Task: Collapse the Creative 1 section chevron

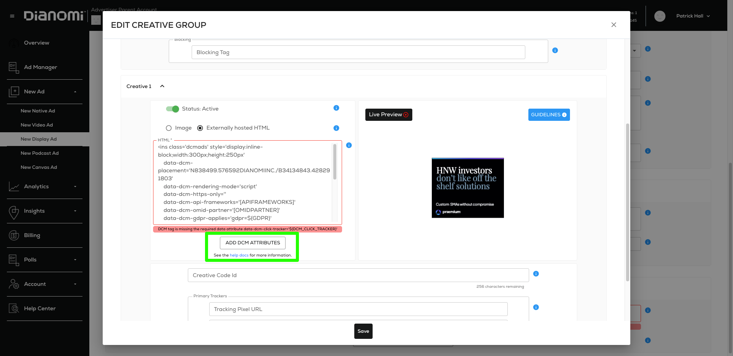Action: pos(162,86)
